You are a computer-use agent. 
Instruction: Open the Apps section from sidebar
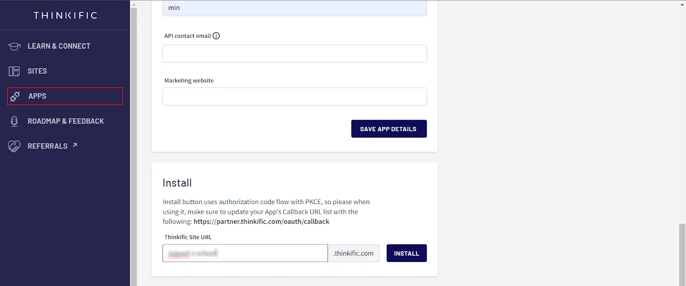[x=37, y=96]
